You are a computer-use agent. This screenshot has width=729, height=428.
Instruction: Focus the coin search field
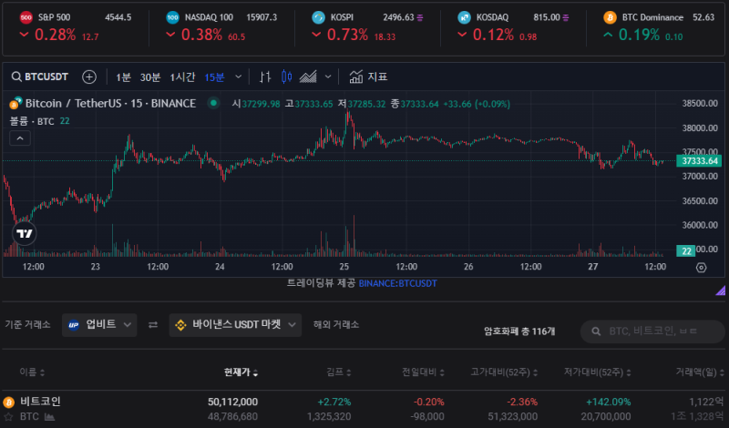tap(652, 331)
